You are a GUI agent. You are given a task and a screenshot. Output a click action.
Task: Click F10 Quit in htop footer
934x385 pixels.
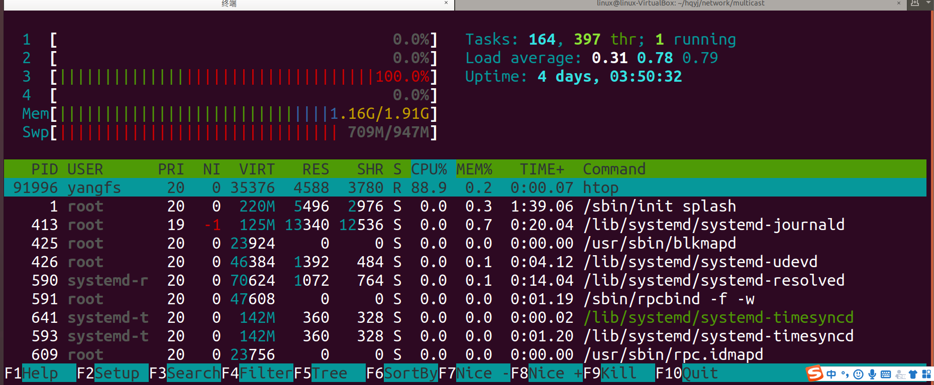(687, 373)
